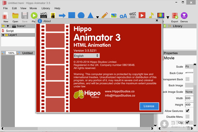The image size is (198, 132).
Task: Select the Layer1 row
Action: tap(18, 35)
